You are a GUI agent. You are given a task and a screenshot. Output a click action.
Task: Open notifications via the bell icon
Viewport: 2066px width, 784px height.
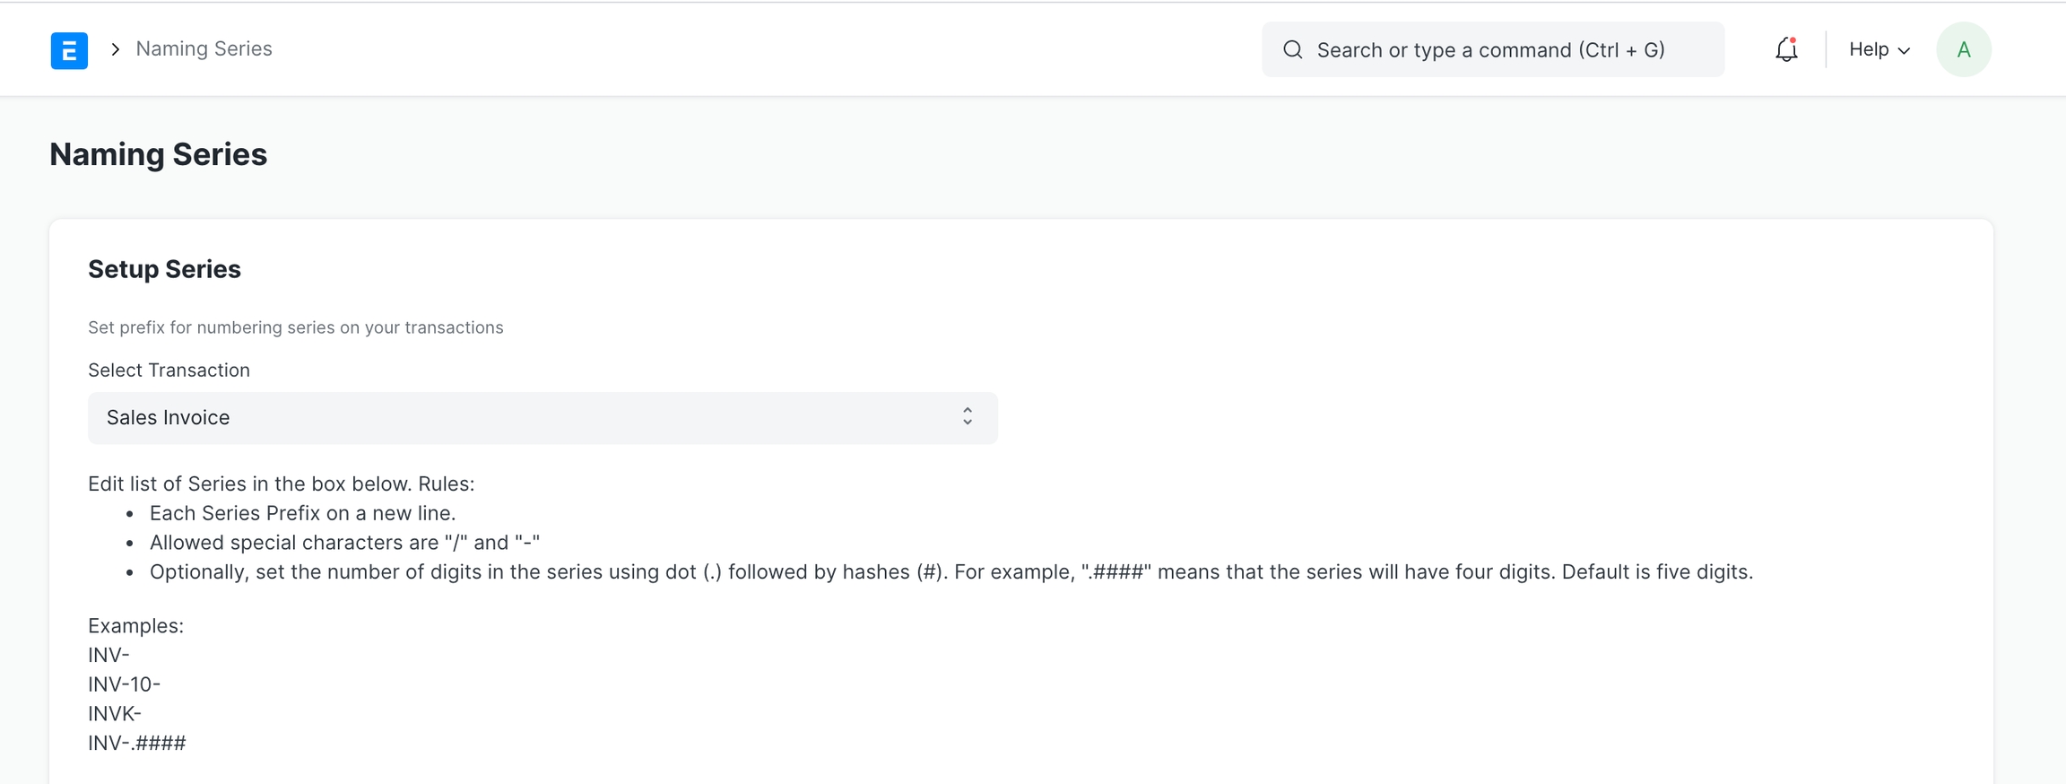[1785, 50]
